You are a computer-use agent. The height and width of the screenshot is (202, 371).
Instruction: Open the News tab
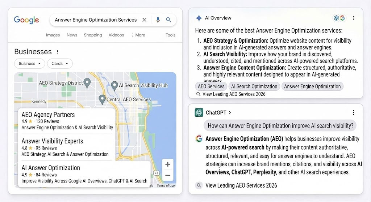click(72, 35)
